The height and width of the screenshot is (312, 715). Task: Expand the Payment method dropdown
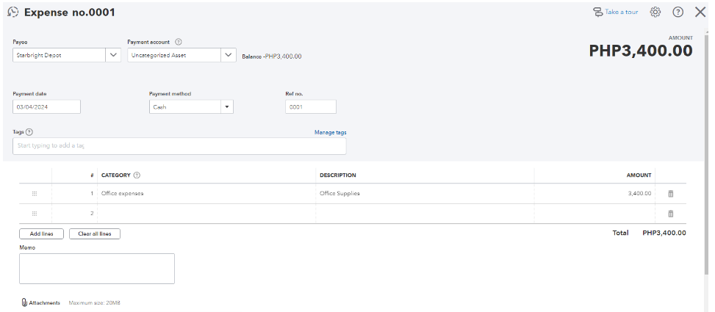(x=227, y=106)
